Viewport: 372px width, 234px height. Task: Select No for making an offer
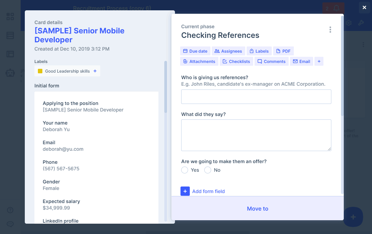point(208,170)
